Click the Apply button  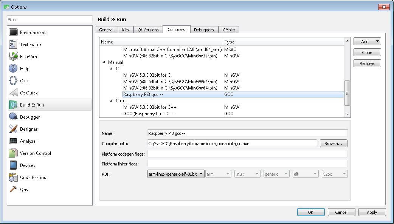pyautogui.click(x=372, y=212)
